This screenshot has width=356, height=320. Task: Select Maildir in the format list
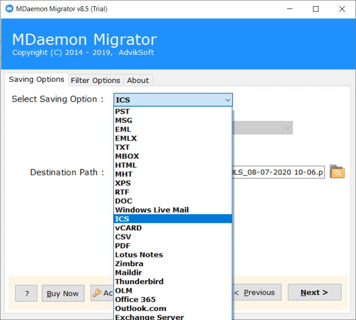pyautogui.click(x=173, y=273)
